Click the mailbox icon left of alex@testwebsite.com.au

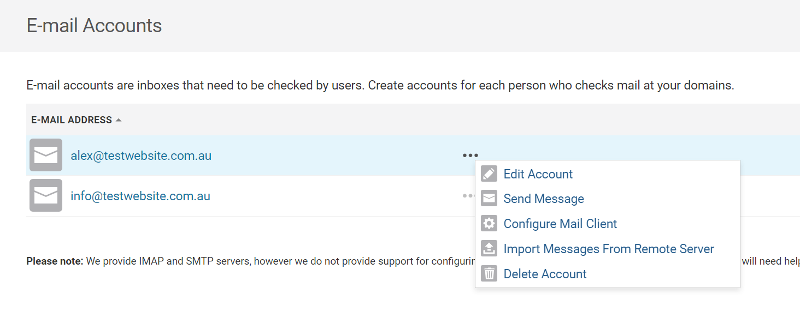click(x=46, y=155)
